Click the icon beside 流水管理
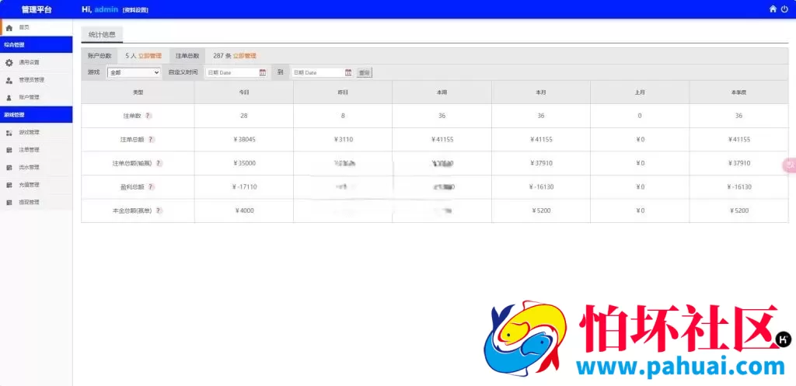 click(9, 168)
